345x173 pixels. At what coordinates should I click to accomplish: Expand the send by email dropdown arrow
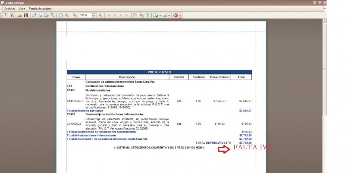169,15
